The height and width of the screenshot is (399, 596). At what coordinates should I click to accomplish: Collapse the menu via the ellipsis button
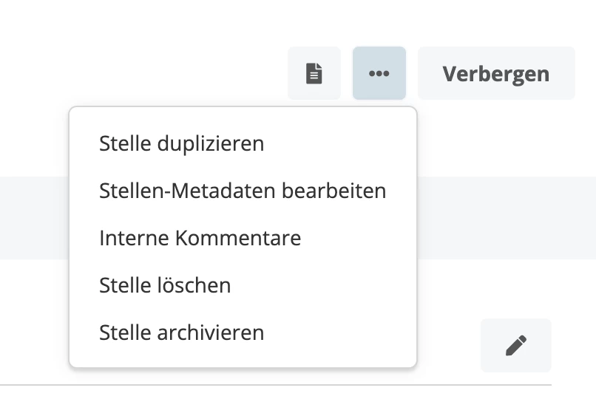[x=379, y=73]
